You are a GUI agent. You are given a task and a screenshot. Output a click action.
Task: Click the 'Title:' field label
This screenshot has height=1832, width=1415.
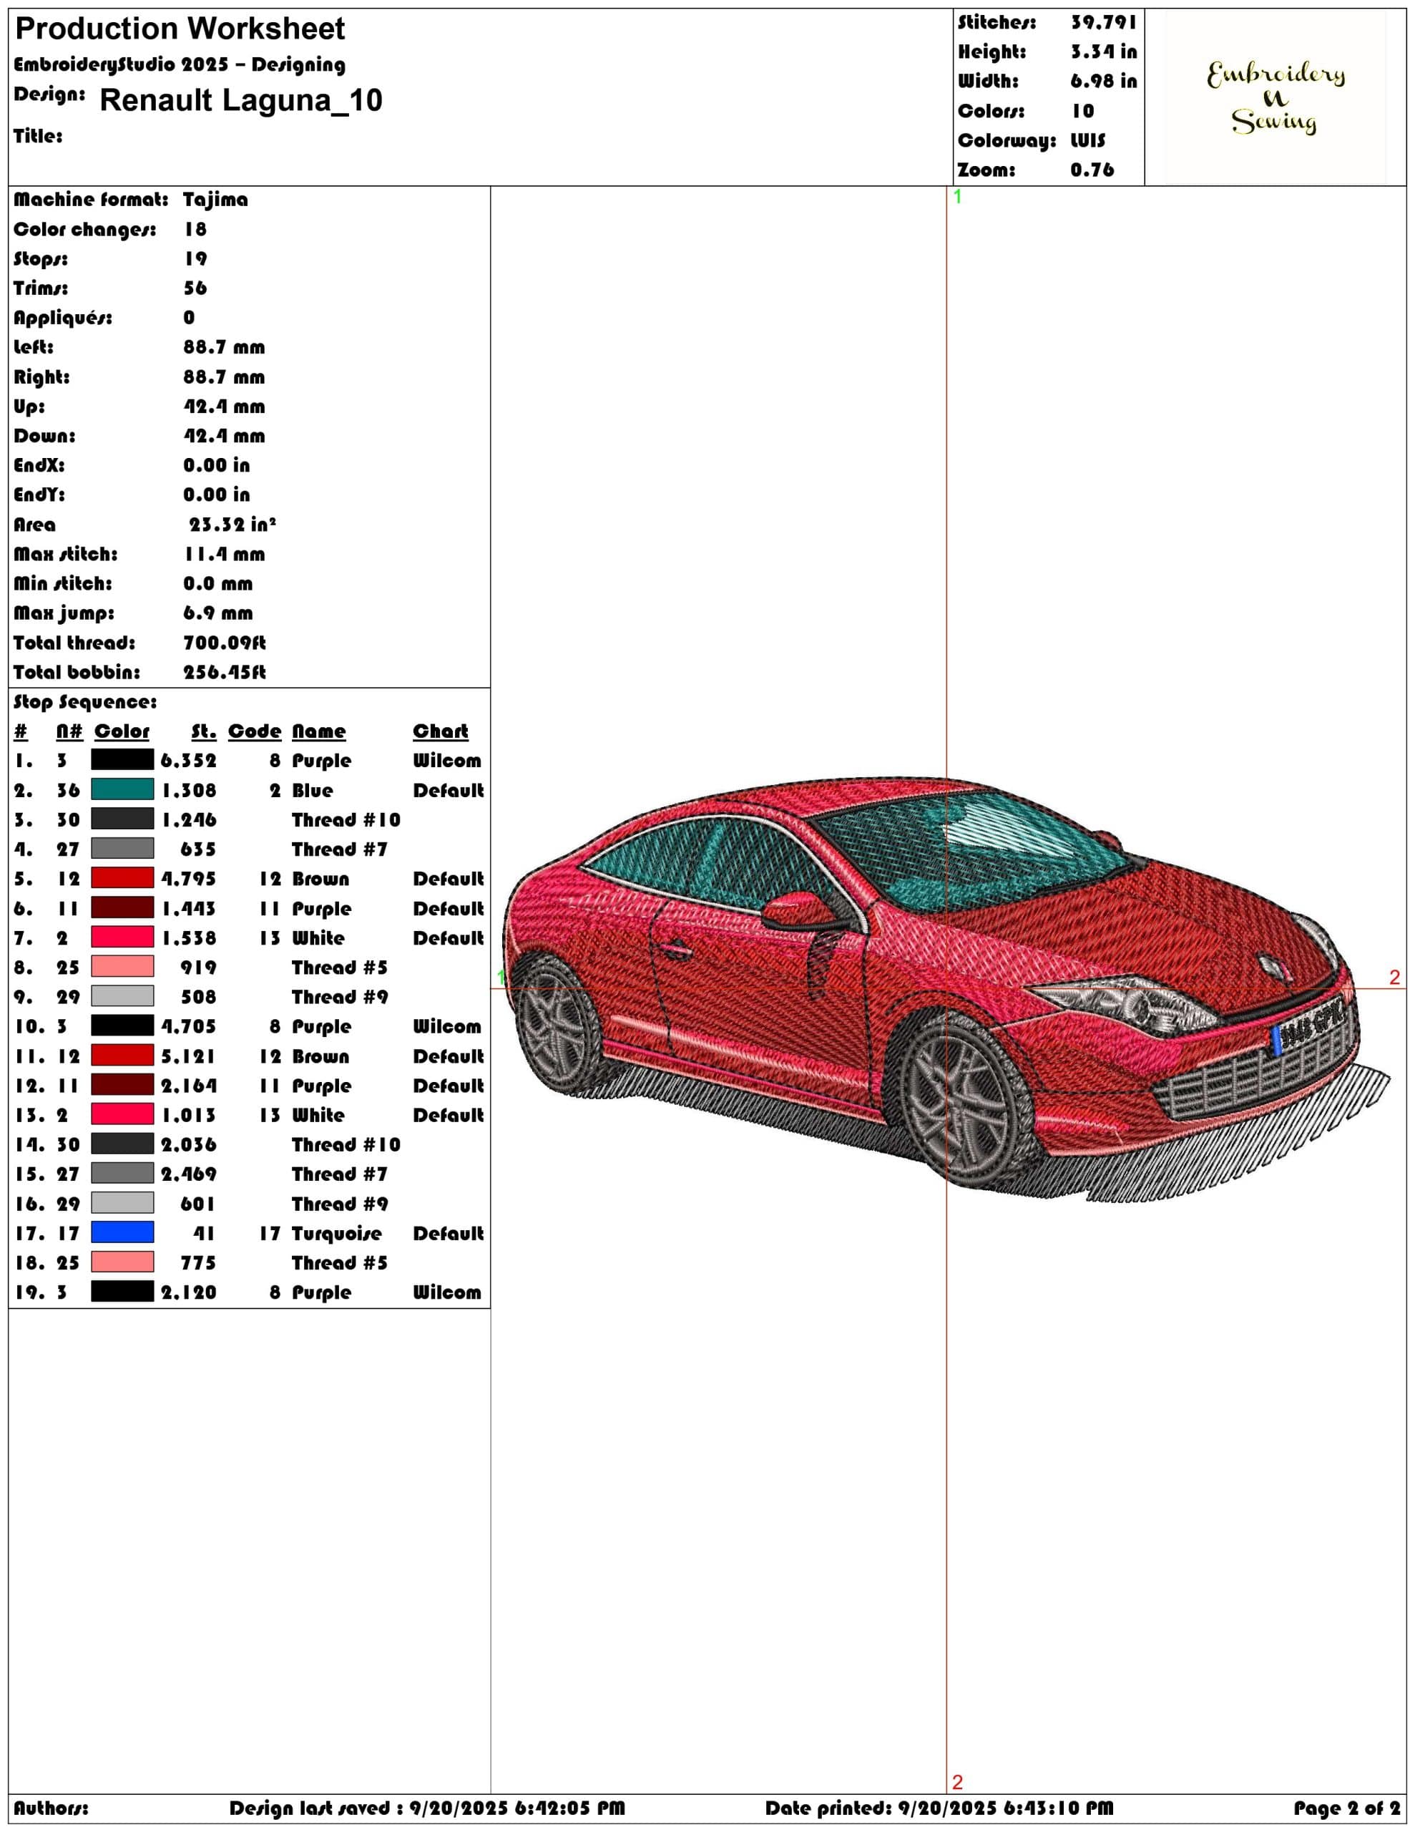point(38,136)
